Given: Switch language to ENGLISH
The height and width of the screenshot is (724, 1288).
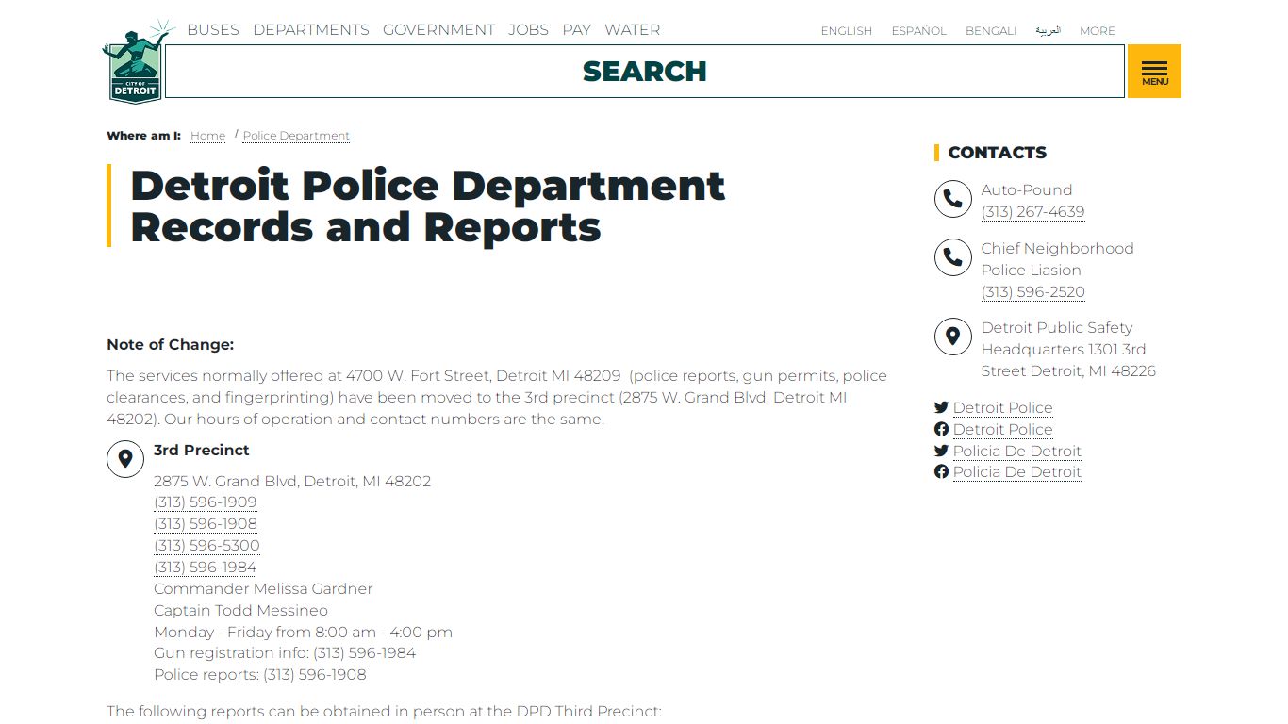Looking at the screenshot, I should tap(847, 31).
